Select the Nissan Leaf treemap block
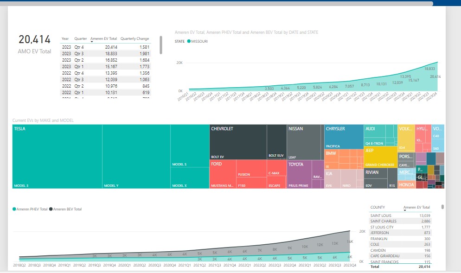This screenshot has width=461, height=273. [305, 144]
